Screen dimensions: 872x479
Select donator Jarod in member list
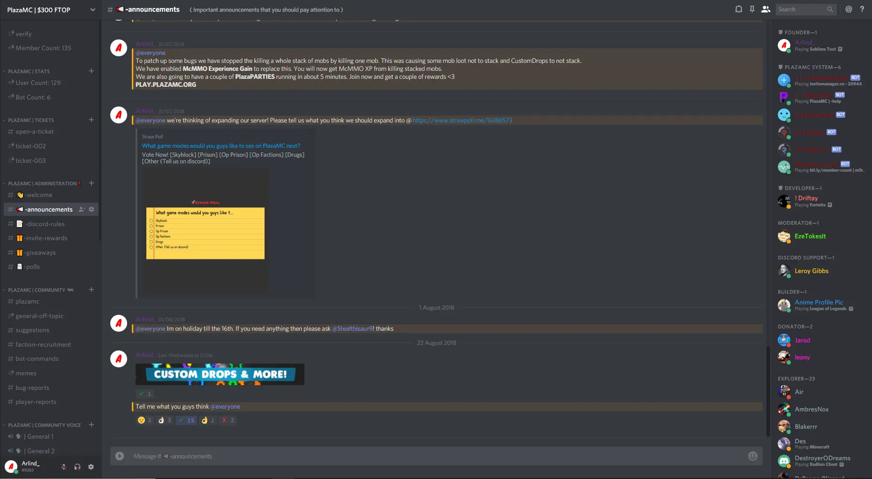point(821,340)
